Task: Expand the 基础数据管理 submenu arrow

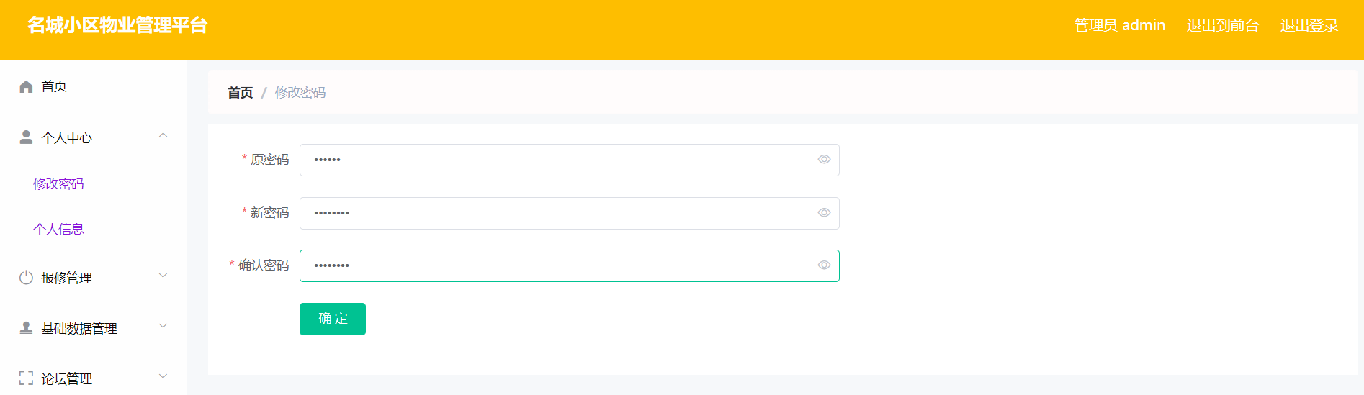Action: (163, 326)
